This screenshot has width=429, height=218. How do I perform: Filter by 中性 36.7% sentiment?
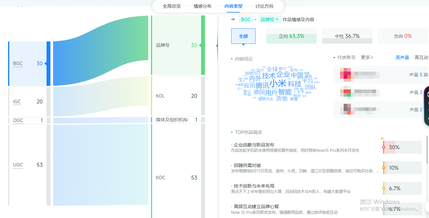[x=347, y=36]
